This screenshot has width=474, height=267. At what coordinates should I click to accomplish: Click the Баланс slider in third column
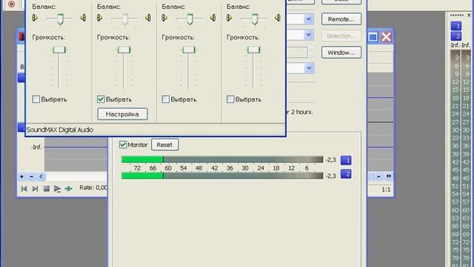pyautogui.click(x=190, y=19)
